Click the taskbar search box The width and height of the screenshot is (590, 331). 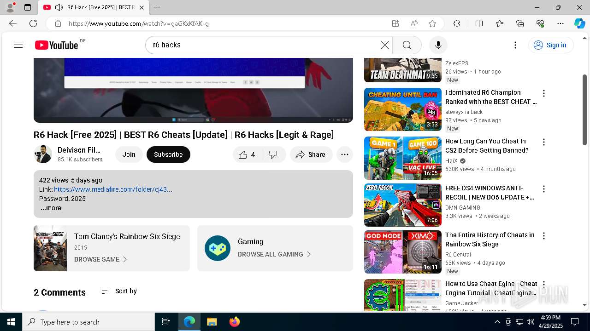(88, 322)
